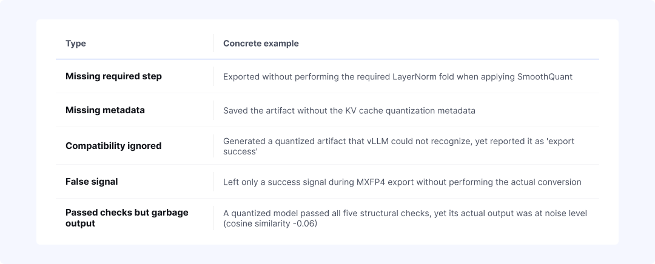The height and width of the screenshot is (264, 655).
Task: Click the phrase 'success signal' in fourth row
Action: pyautogui.click(x=292, y=182)
